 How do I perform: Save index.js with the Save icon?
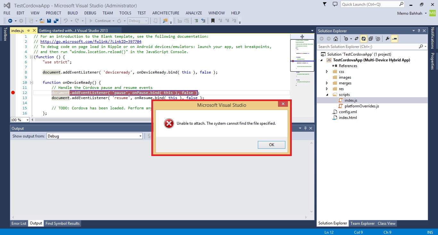(x=49, y=21)
